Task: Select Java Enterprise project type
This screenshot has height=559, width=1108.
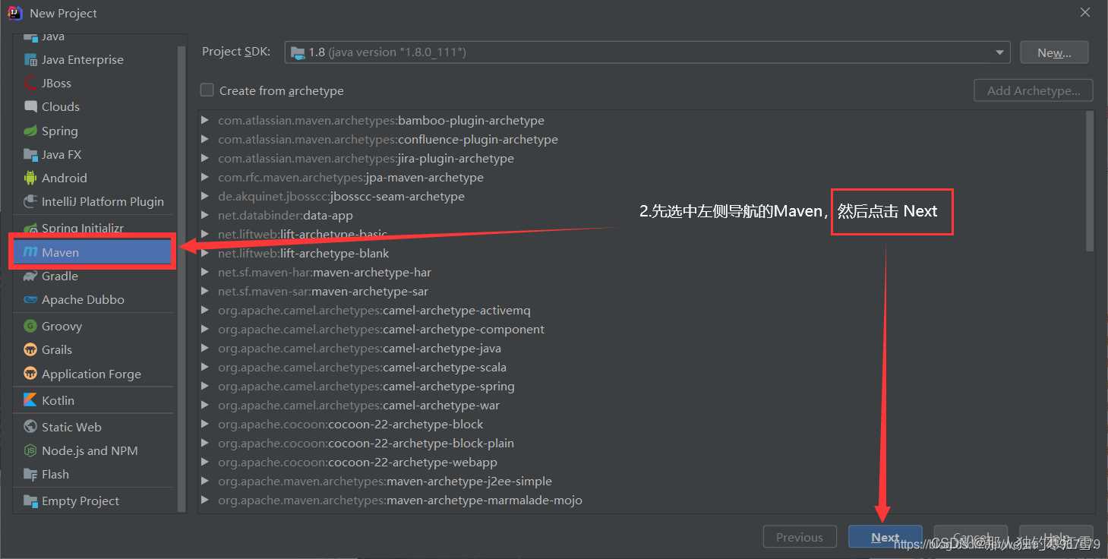Action: [82, 59]
